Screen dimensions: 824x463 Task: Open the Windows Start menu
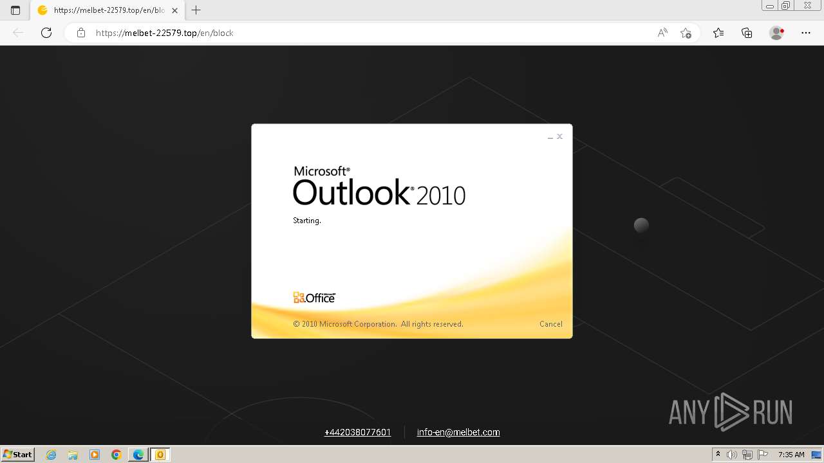[18, 454]
